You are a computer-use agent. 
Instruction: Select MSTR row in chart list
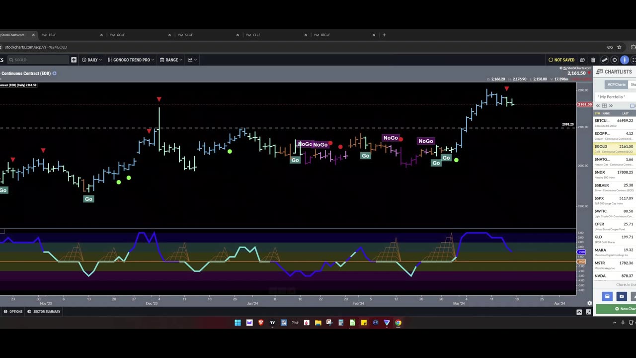(x=615, y=265)
